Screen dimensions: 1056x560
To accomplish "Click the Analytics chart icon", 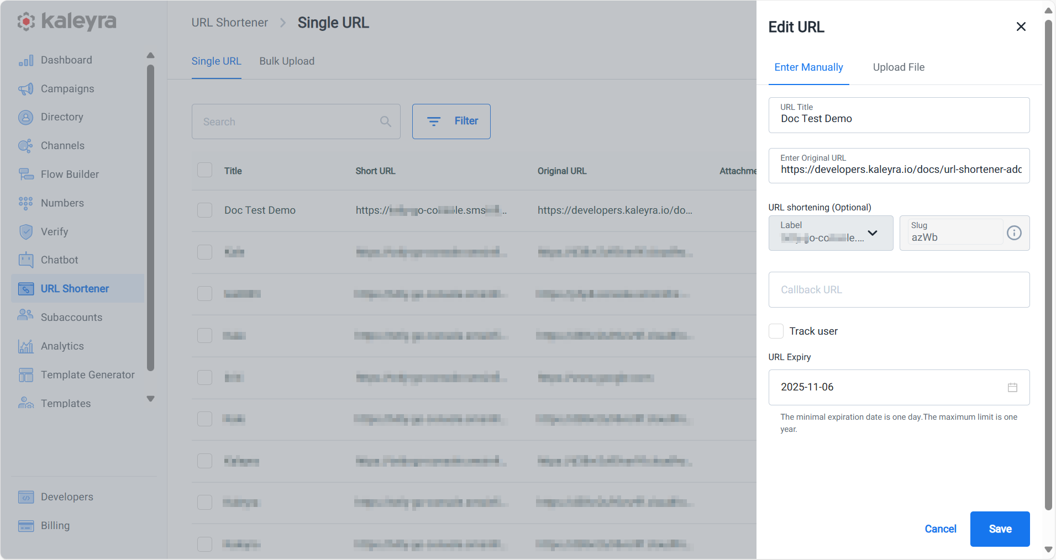I will pos(26,346).
